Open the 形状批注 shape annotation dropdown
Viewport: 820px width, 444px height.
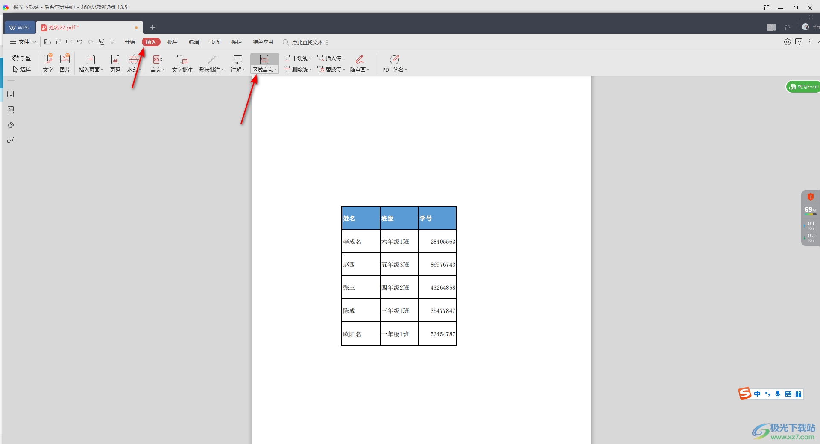coord(211,63)
